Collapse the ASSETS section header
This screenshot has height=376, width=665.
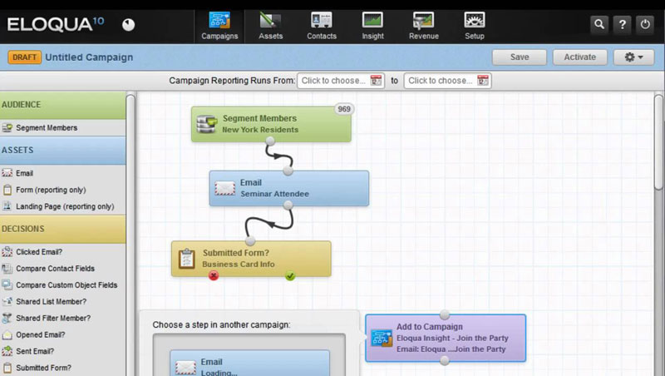pyautogui.click(x=63, y=151)
